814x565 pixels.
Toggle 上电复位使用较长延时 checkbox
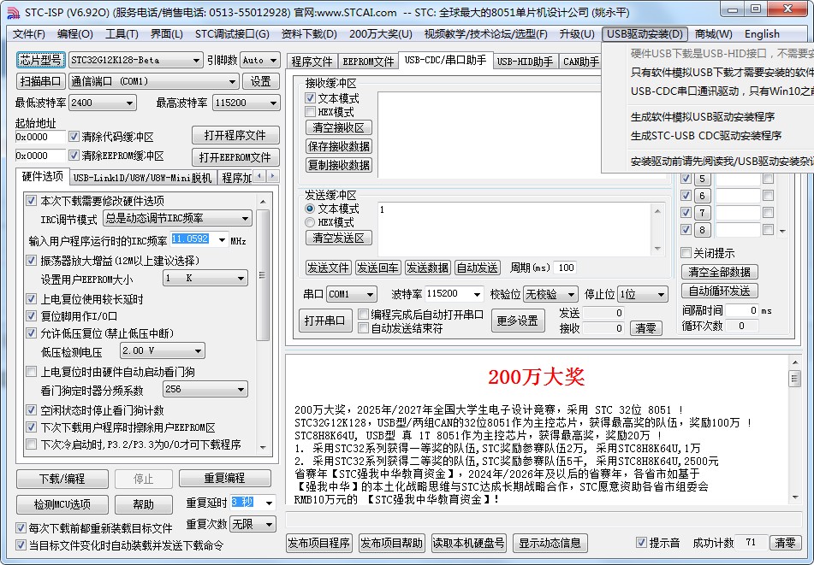31,299
